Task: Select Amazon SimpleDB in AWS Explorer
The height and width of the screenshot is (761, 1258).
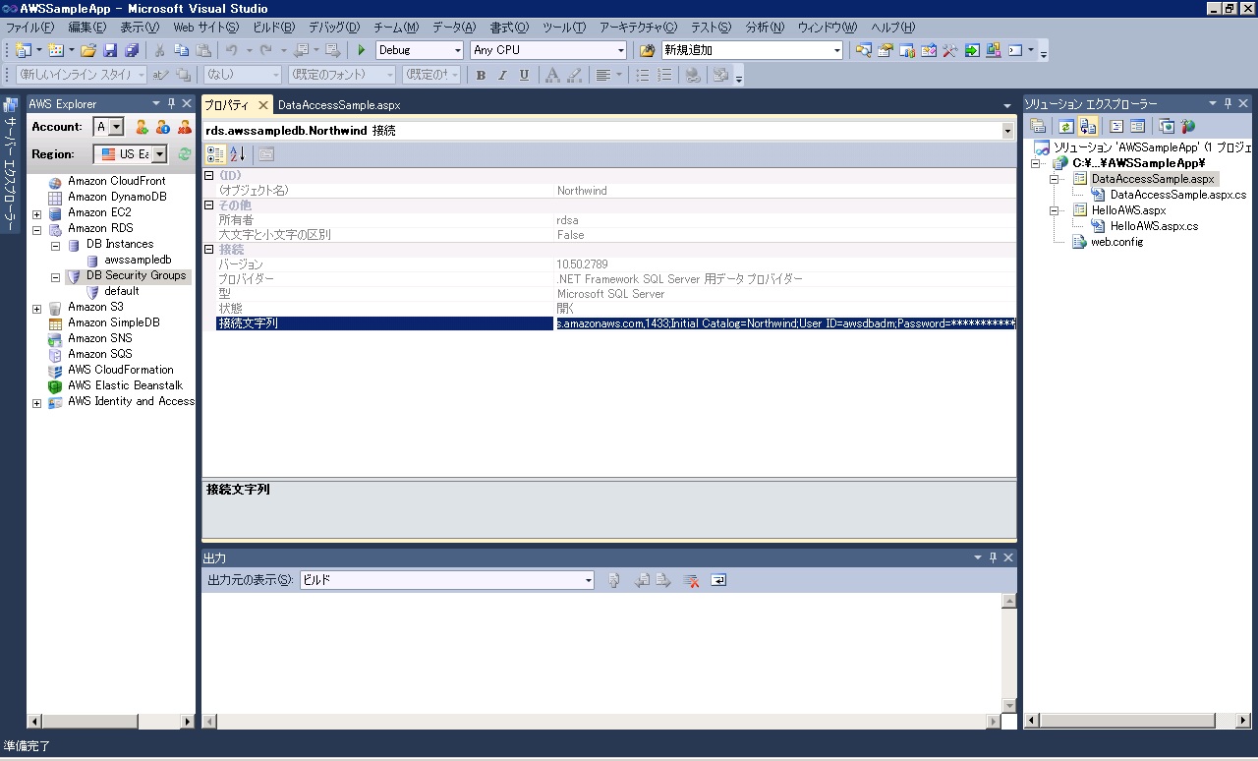Action: click(113, 322)
